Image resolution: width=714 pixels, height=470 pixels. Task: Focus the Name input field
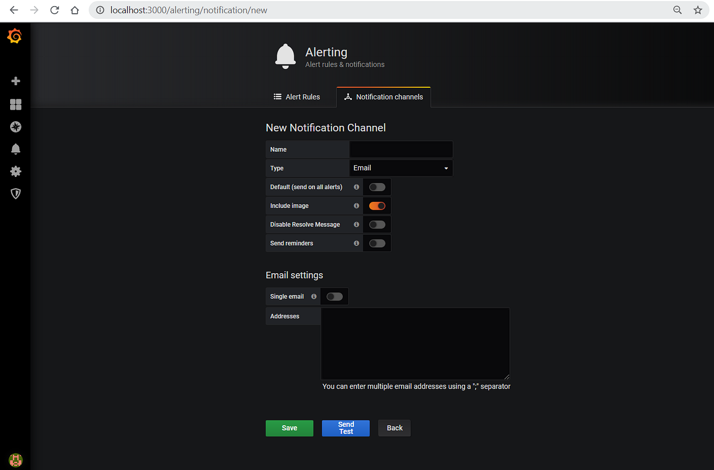click(x=401, y=149)
